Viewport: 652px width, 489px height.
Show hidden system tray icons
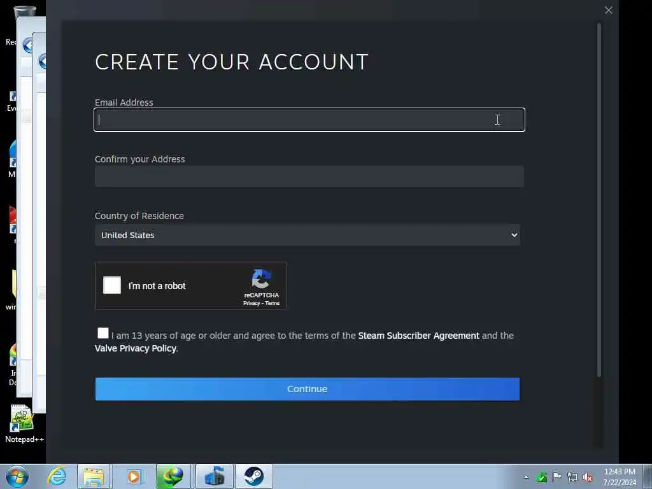pyautogui.click(x=526, y=478)
